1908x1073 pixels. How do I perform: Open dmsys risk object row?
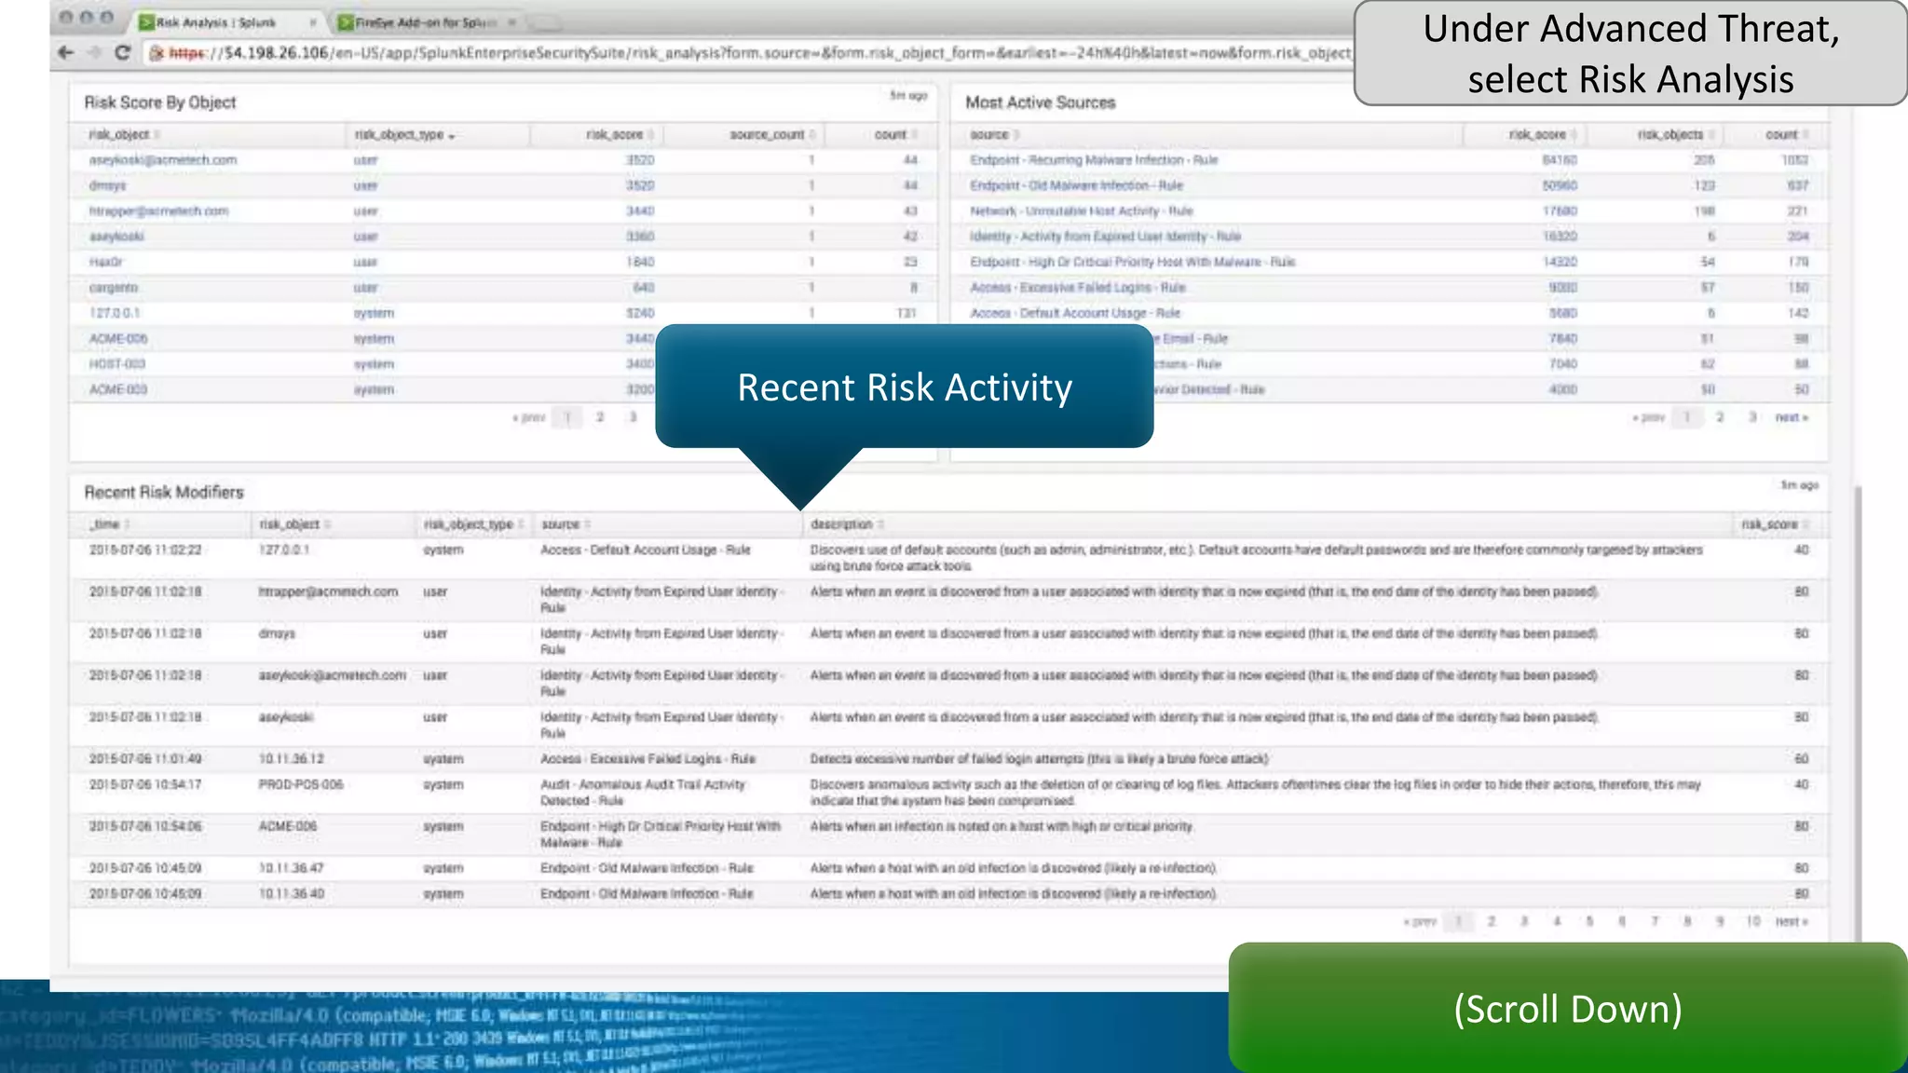tap(107, 185)
